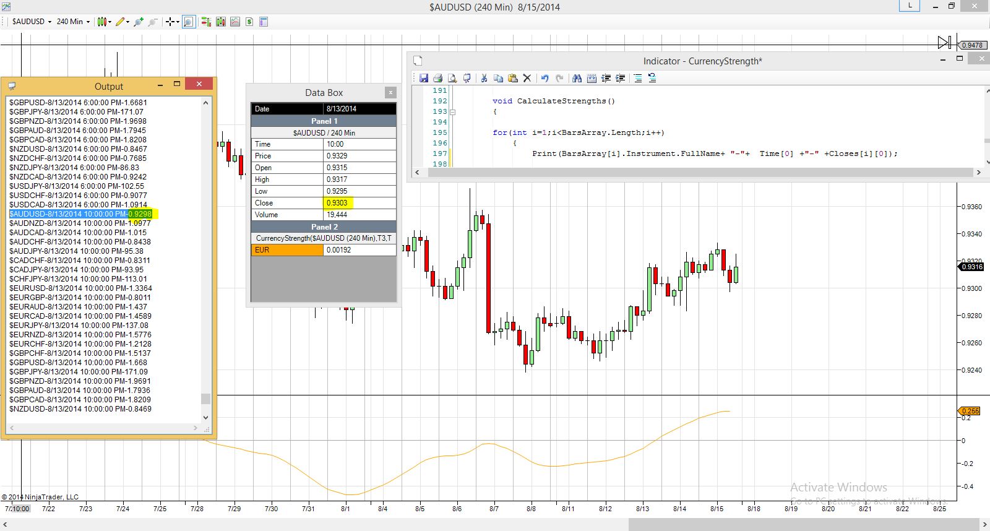Open the drawing tools pencil menu

pos(123,22)
